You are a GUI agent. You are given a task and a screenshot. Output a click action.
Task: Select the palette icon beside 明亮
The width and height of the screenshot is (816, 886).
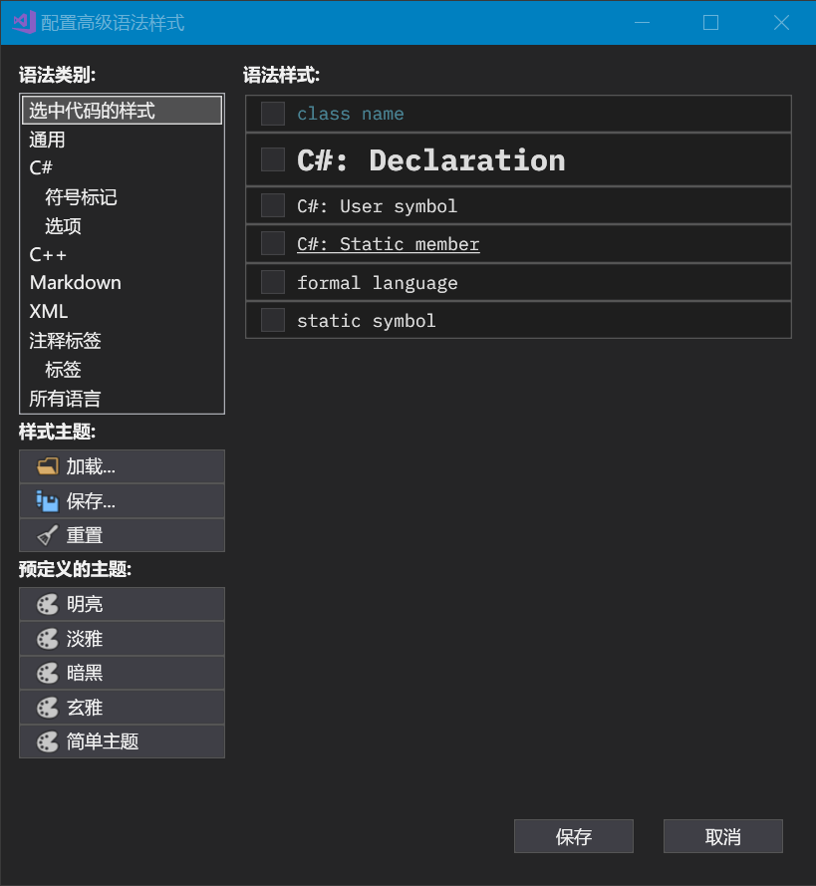(47, 604)
